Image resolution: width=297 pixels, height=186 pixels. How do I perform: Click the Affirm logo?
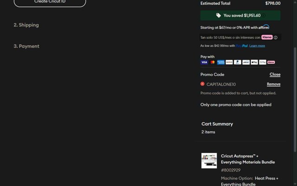[264, 27]
